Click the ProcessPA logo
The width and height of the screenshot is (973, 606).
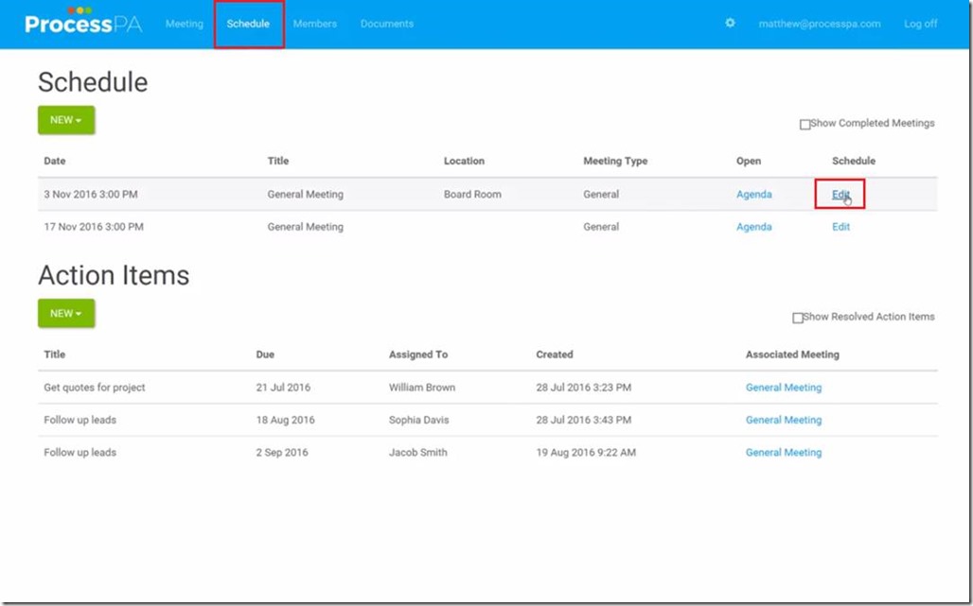coord(83,23)
